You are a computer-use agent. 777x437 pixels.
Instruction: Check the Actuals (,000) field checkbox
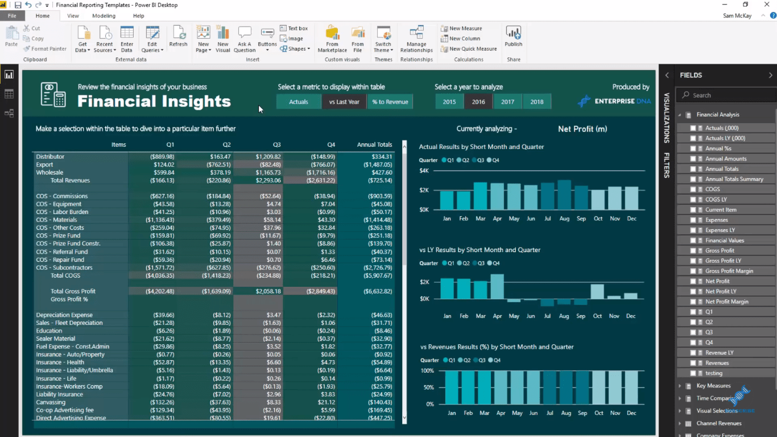click(693, 128)
